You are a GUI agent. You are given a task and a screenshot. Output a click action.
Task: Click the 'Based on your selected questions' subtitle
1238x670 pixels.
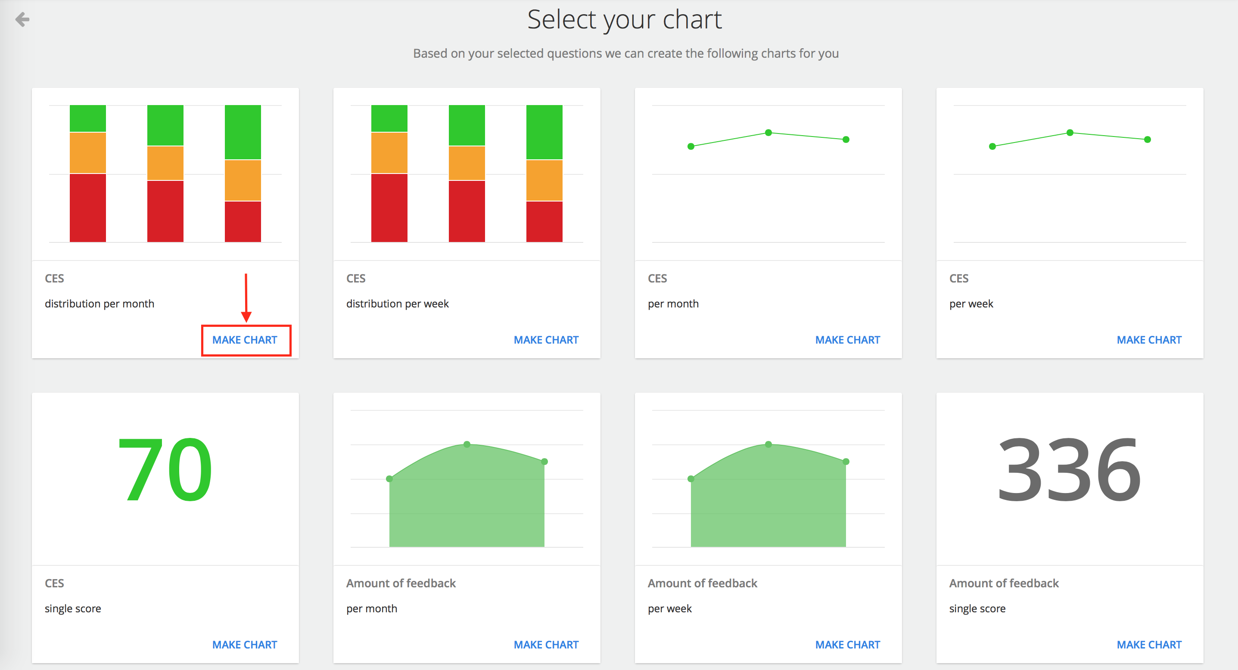click(626, 53)
